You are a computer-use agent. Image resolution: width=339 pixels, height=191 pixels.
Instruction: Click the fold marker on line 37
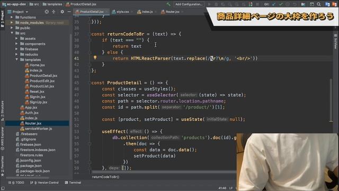tap(90, 34)
